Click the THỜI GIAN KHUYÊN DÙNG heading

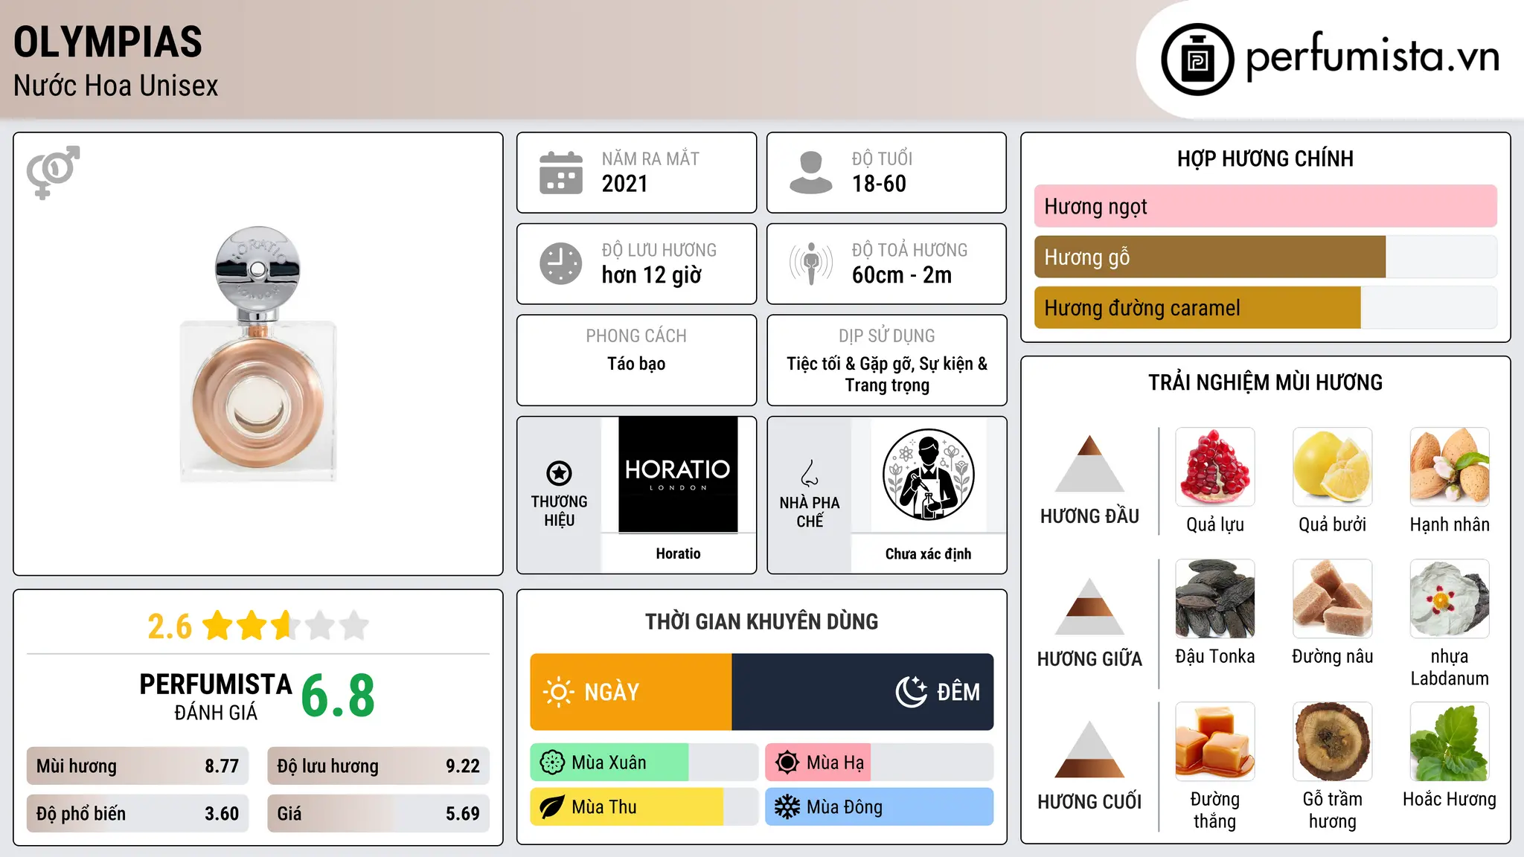[761, 622]
